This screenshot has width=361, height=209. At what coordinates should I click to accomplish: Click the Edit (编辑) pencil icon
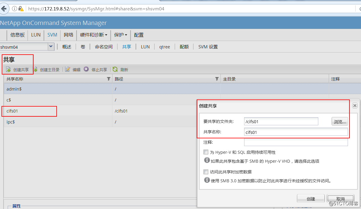[x=68, y=69]
